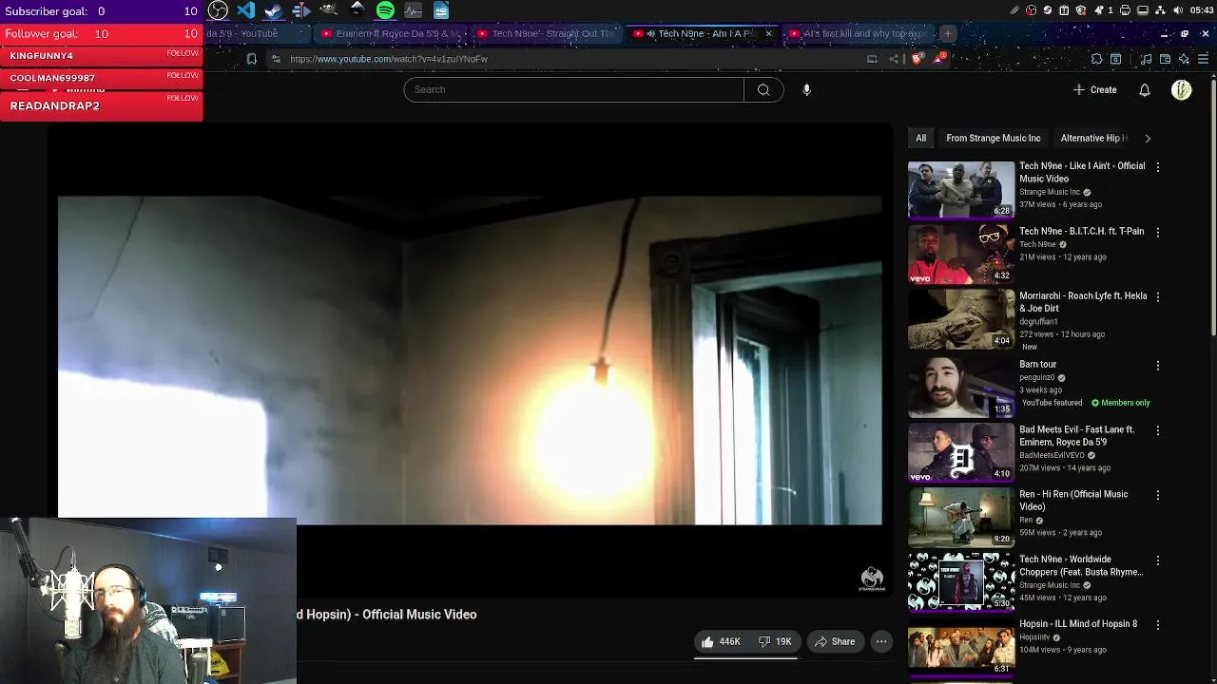Open Ren - Hi Ren video thumbnail
1217x684 pixels.
pos(960,517)
